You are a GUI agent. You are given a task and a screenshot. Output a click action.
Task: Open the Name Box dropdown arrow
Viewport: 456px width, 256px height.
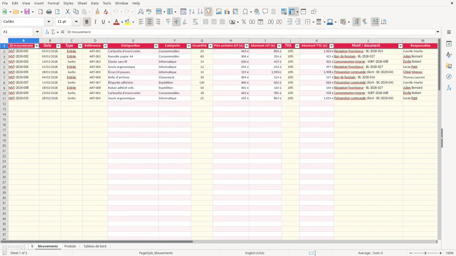37,32
